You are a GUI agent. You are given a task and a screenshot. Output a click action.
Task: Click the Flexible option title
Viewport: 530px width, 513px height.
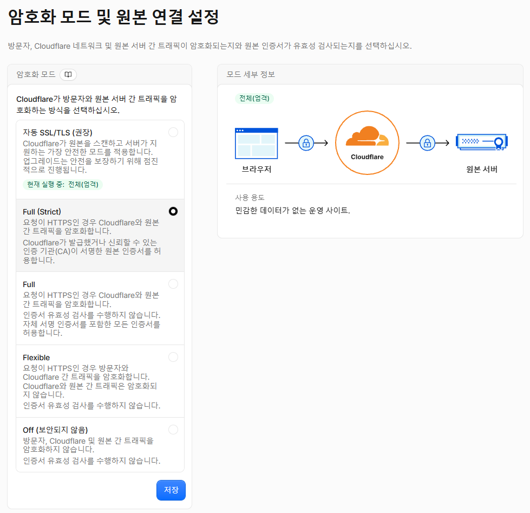tap(36, 358)
